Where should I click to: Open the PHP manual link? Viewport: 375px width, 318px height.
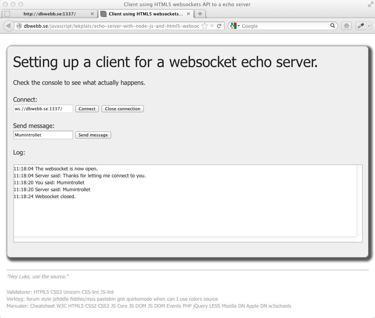187,306
